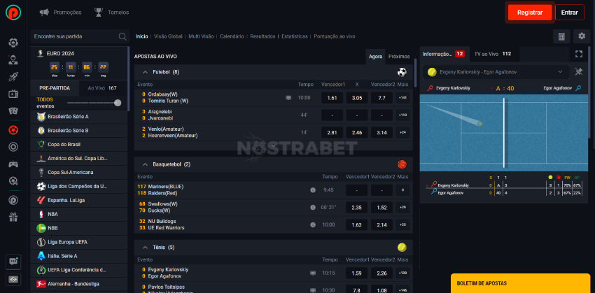Image resolution: width=595 pixels, height=293 pixels.
Task: Open the Estatísticas link
Action: pyautogui.click(x=295, y=36)
